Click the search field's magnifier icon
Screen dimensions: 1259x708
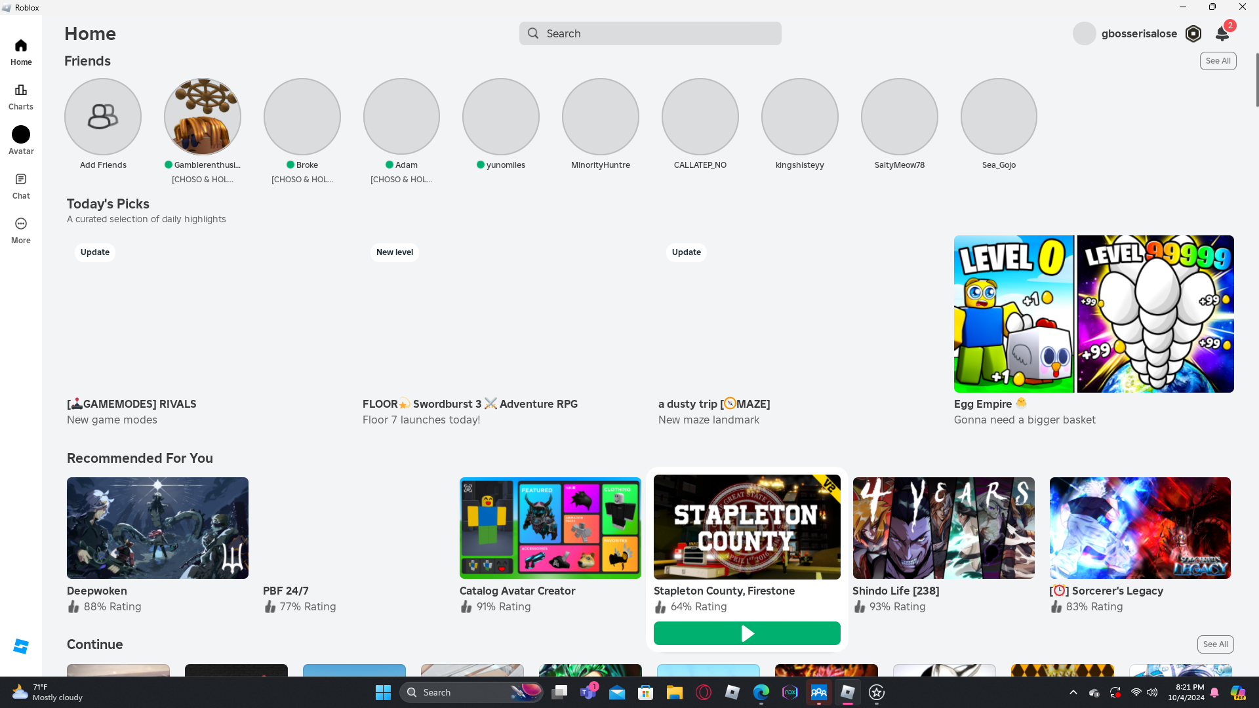(533, 33)
